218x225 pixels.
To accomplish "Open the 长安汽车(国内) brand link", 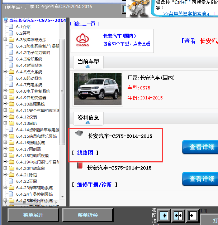I will pyautogui.click(x=120, y=36).
